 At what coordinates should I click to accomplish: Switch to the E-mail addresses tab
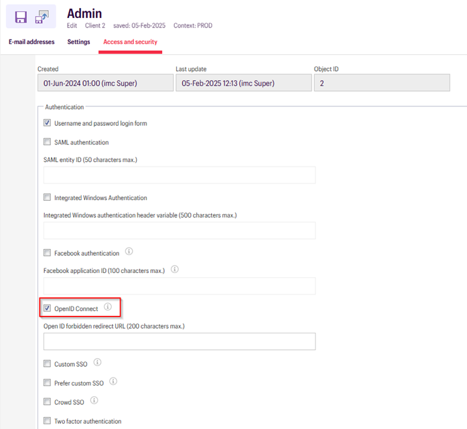point(31,42)
